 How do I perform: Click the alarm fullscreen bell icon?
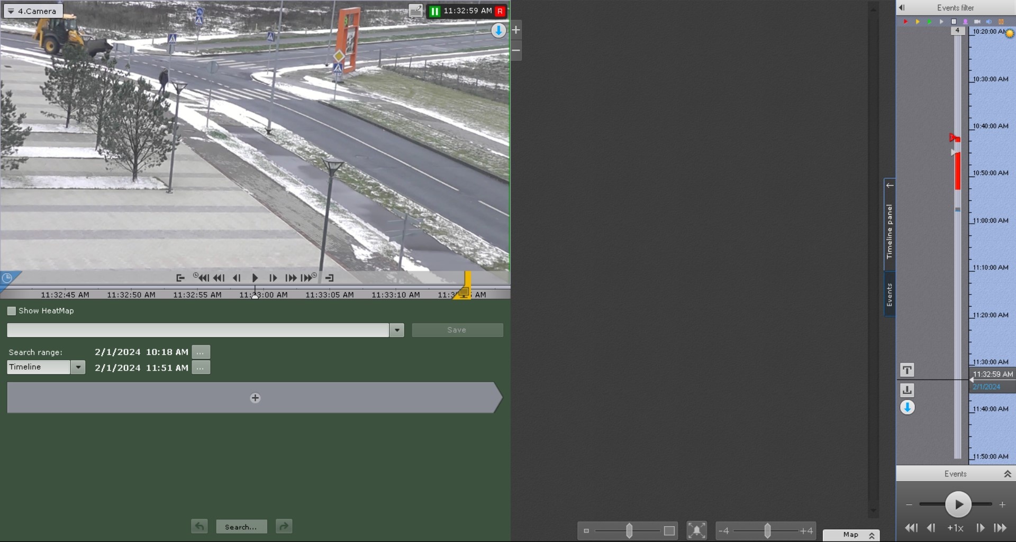point(696,530)
